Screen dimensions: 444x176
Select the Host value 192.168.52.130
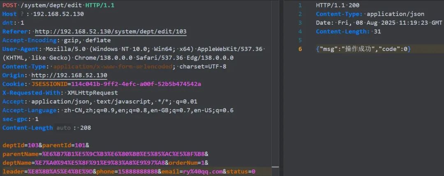tap(58, 14)
